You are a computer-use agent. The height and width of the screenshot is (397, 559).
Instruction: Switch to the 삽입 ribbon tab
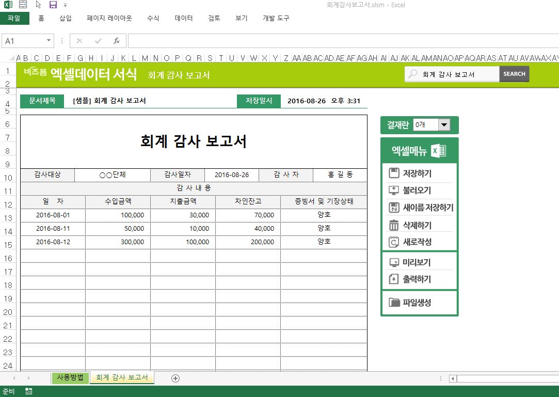pos(65,18)
